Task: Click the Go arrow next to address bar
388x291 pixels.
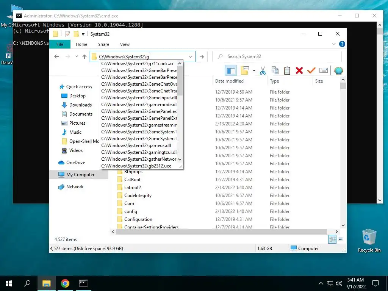Action: click(202, 57)
